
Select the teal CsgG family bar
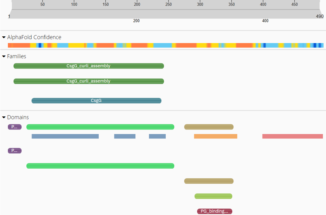(97, 101)
